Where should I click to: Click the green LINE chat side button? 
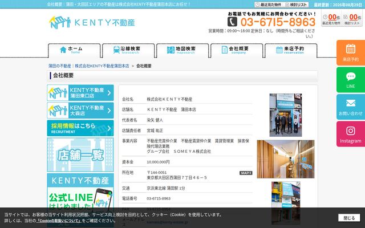click(351, 80)
